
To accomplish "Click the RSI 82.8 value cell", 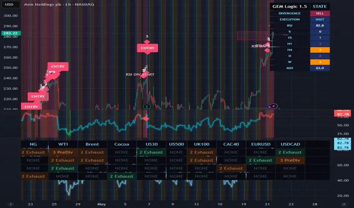I will click(320, 25).
